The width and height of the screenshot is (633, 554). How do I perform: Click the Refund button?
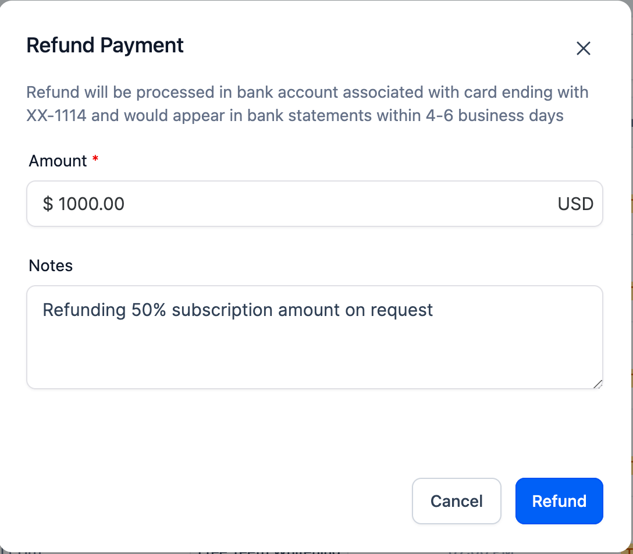[x=559, y=501]
